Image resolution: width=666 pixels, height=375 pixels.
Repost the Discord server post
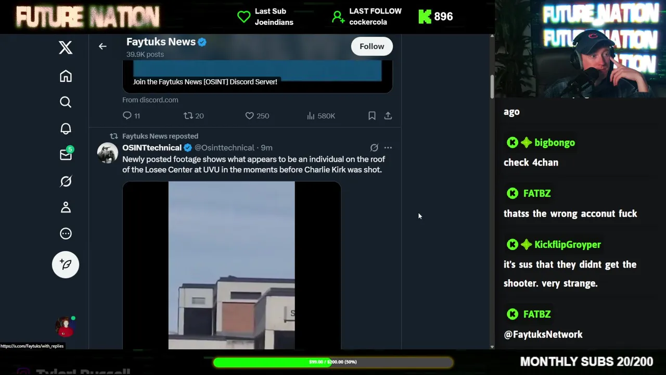[194, 116]
